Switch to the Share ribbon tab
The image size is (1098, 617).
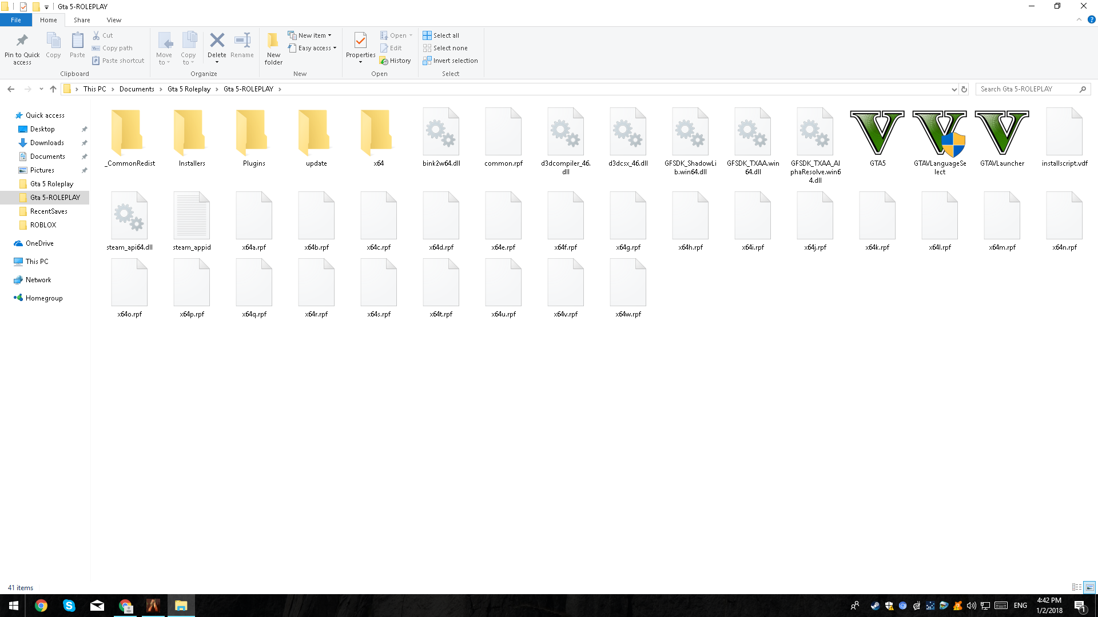[82, 20]
